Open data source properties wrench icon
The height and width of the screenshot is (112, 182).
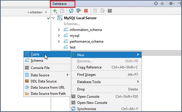pyautogui.click(x=79, y=11)
